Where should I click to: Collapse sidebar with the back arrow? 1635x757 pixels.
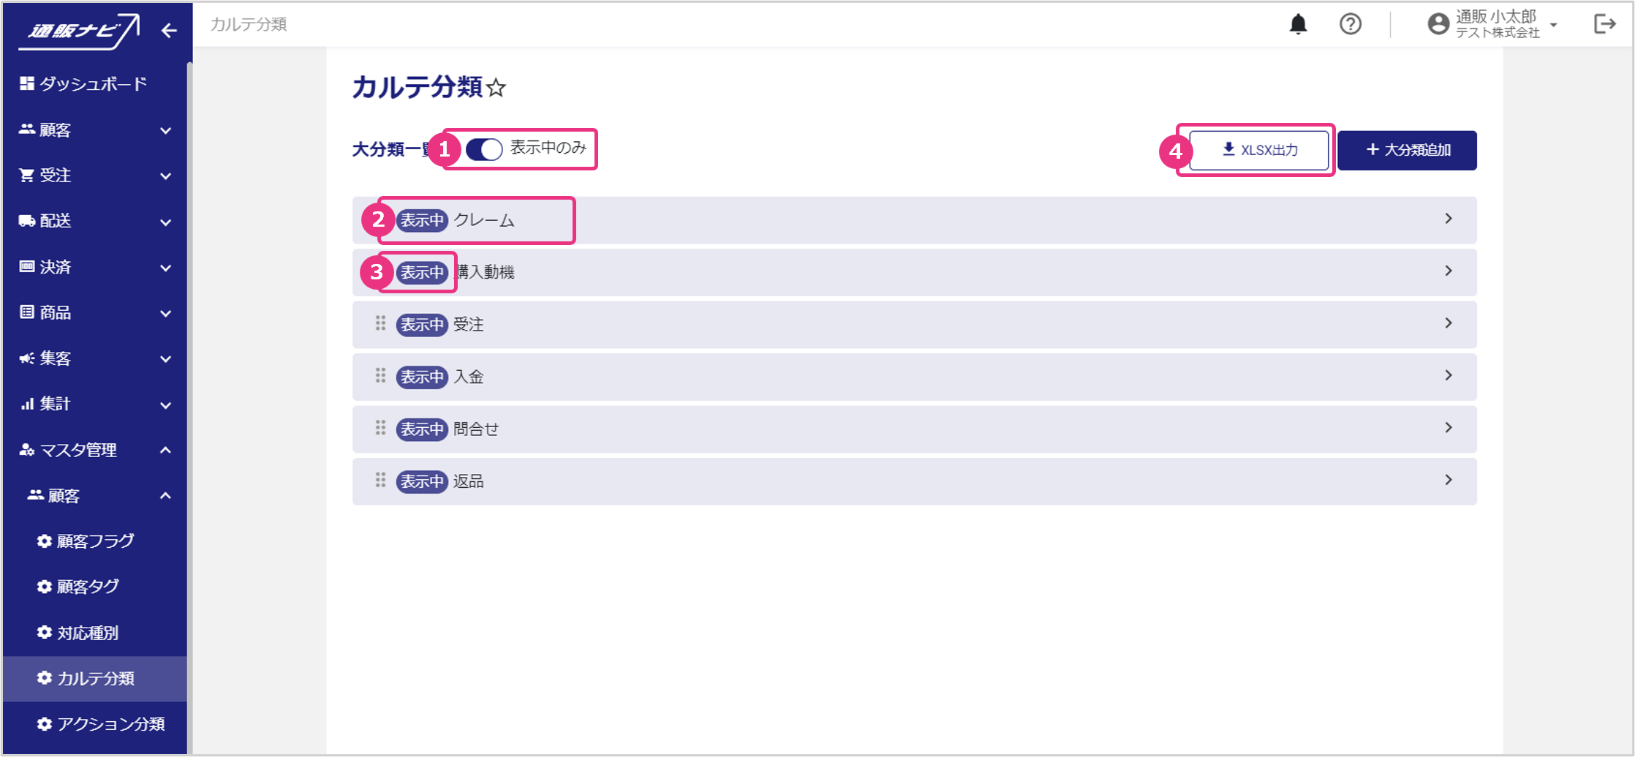169,31
